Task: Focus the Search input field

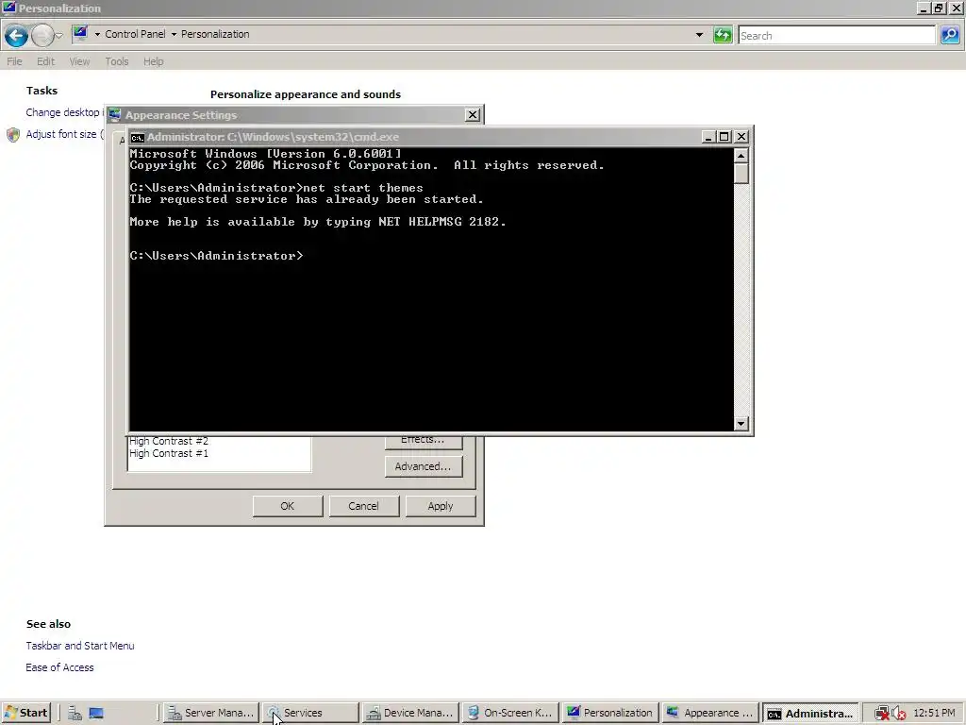Action: coord(836,36)
